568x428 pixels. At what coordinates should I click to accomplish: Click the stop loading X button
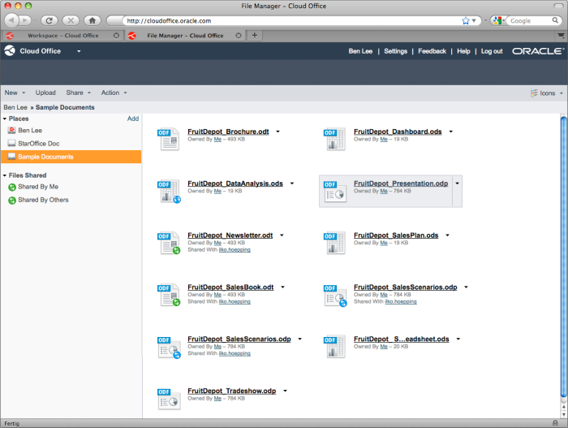[x=71, y=20]
